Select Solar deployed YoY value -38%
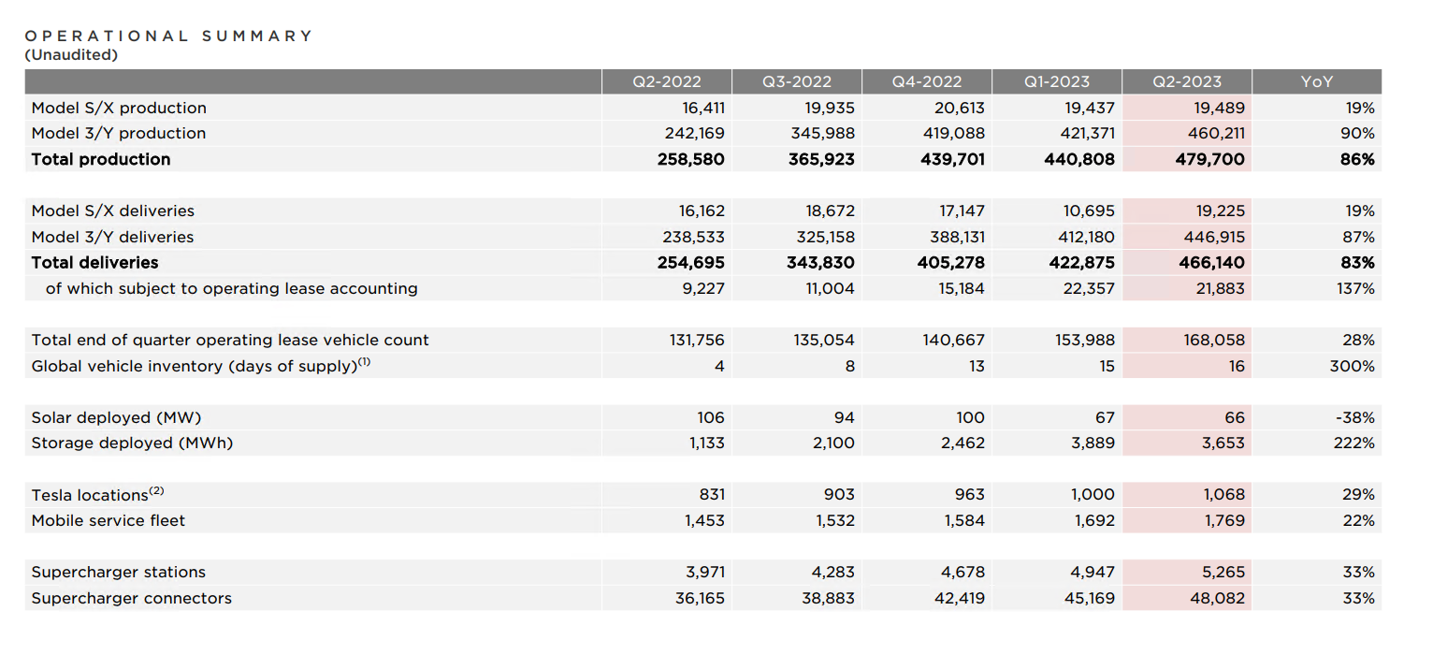 tap(1354, 417)
